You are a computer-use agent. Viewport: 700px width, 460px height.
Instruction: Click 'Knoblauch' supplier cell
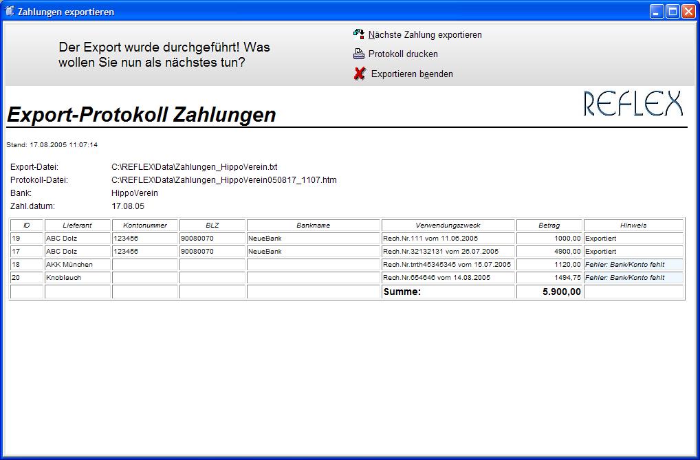click(x=78, y=277)
